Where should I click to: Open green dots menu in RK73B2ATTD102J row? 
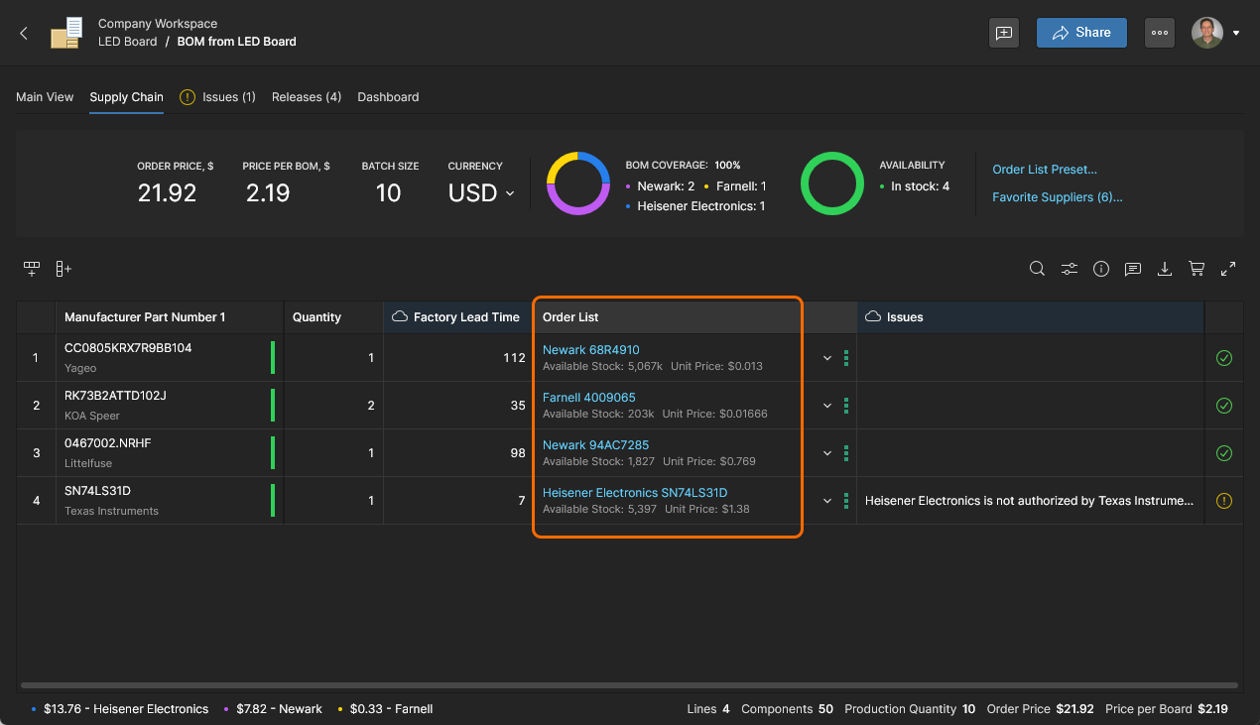pyautogui.click(x=846, y=406)
